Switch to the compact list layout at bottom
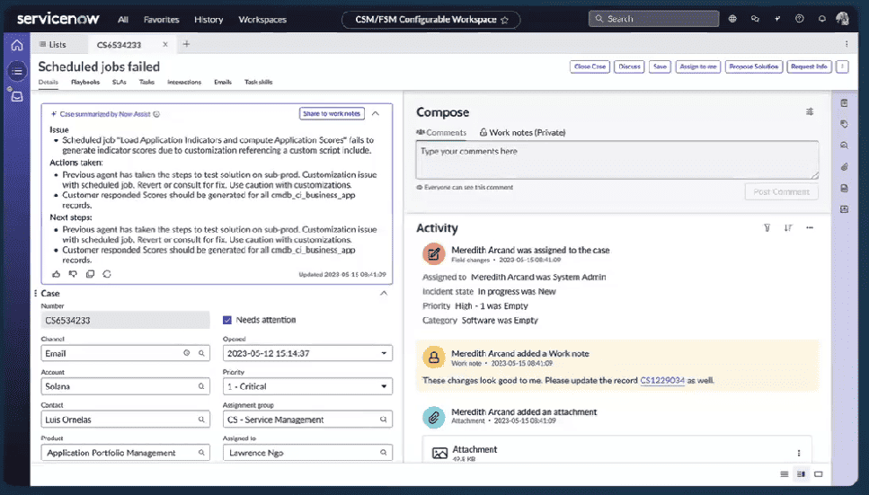 [x=785, y=474]
